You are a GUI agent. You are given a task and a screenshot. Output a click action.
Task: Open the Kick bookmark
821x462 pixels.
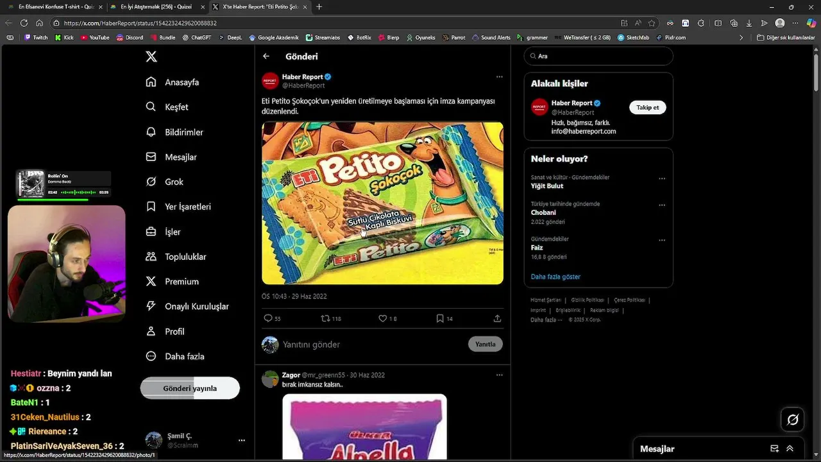point(64,38)
